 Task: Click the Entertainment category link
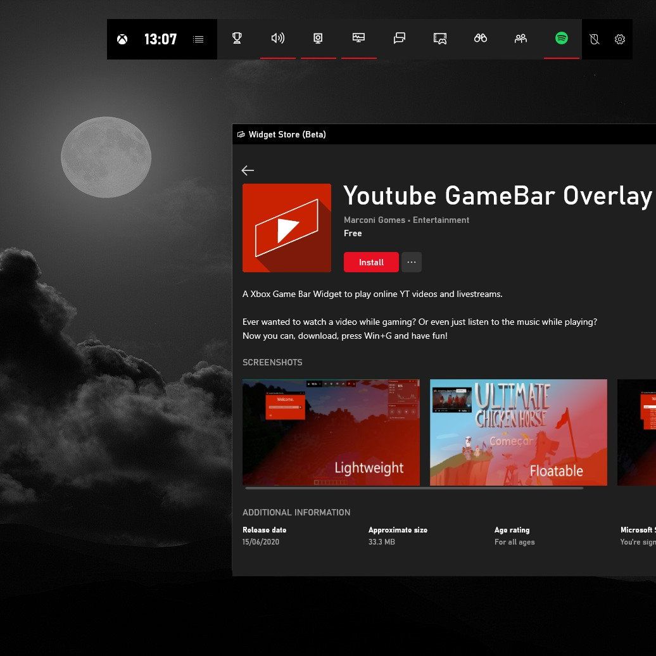point(441,220)
